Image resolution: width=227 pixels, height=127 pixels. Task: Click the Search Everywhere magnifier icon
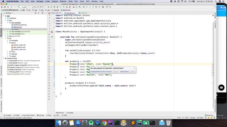click(110, 7)
